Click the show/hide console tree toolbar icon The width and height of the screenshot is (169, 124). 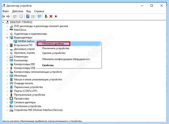point(15,17)
